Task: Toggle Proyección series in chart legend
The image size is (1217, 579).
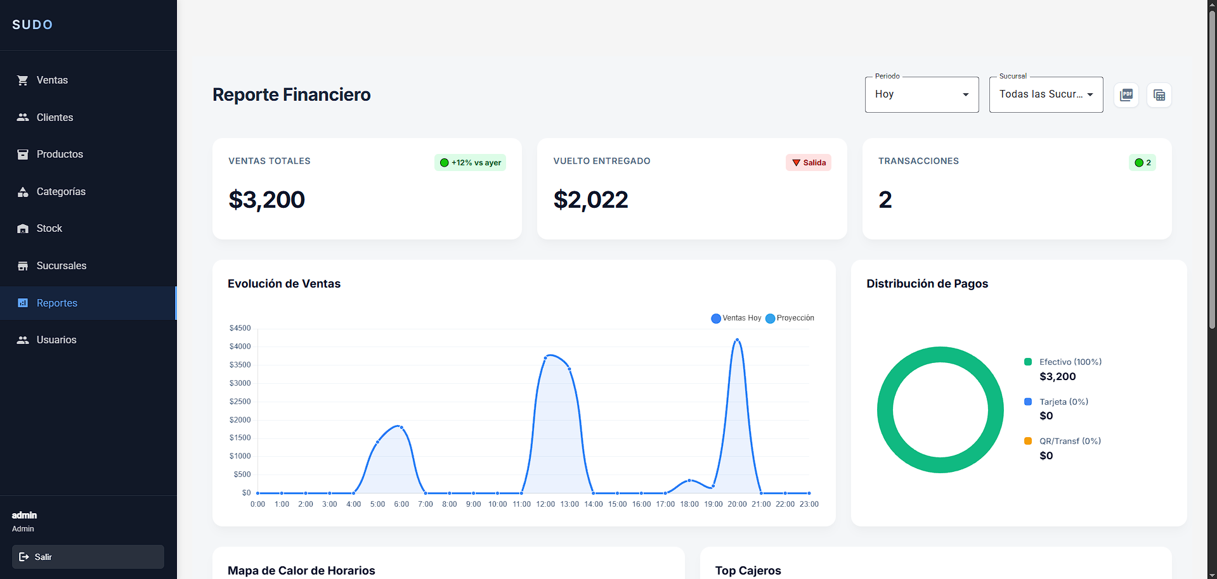Action: [790, 318]
